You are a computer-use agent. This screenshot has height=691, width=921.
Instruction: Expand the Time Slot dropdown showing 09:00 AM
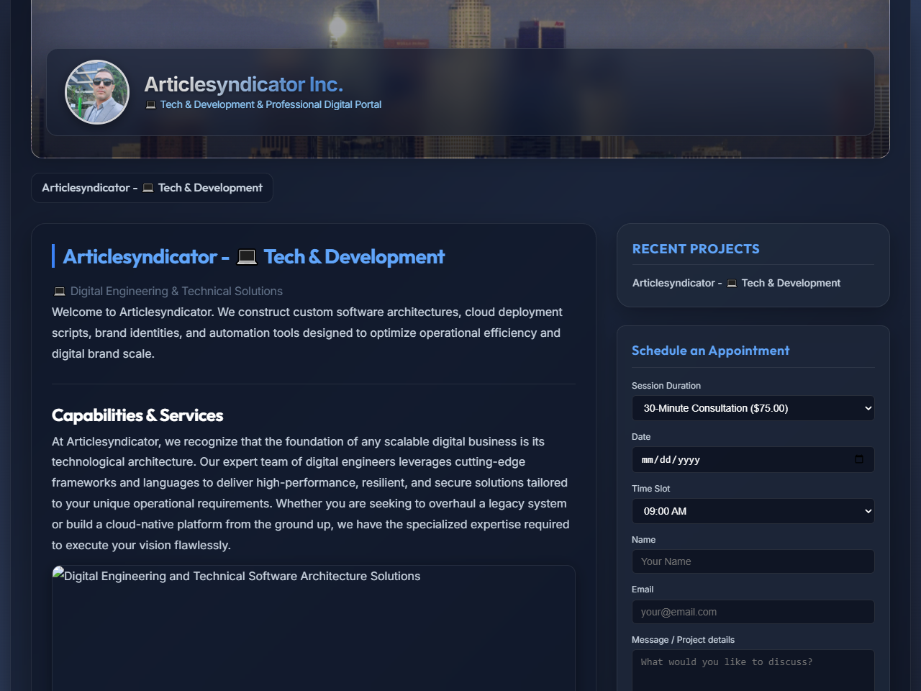pos(753,511)
